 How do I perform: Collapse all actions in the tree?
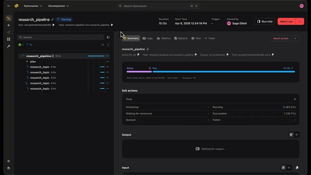[108, 45]
